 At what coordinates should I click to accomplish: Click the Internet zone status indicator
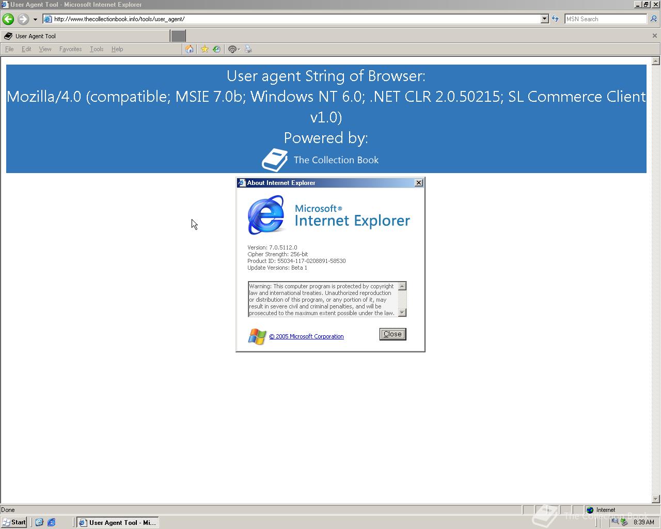[x=601, y=510]
